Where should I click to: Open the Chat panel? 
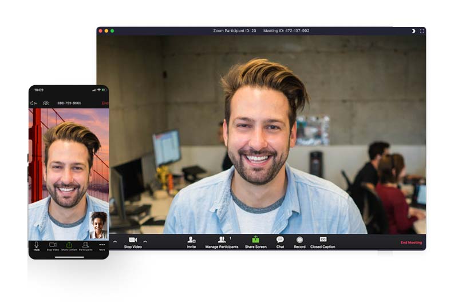280,241
